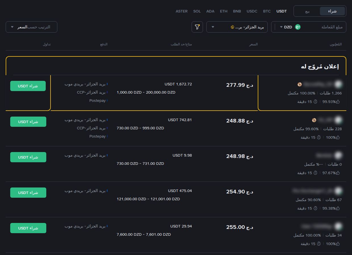
Task: Click the تداول column header
Action: coord(47,45)
